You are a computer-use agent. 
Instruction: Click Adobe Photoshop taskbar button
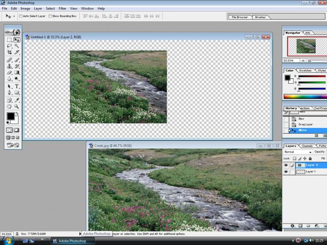tap(72, 241)
